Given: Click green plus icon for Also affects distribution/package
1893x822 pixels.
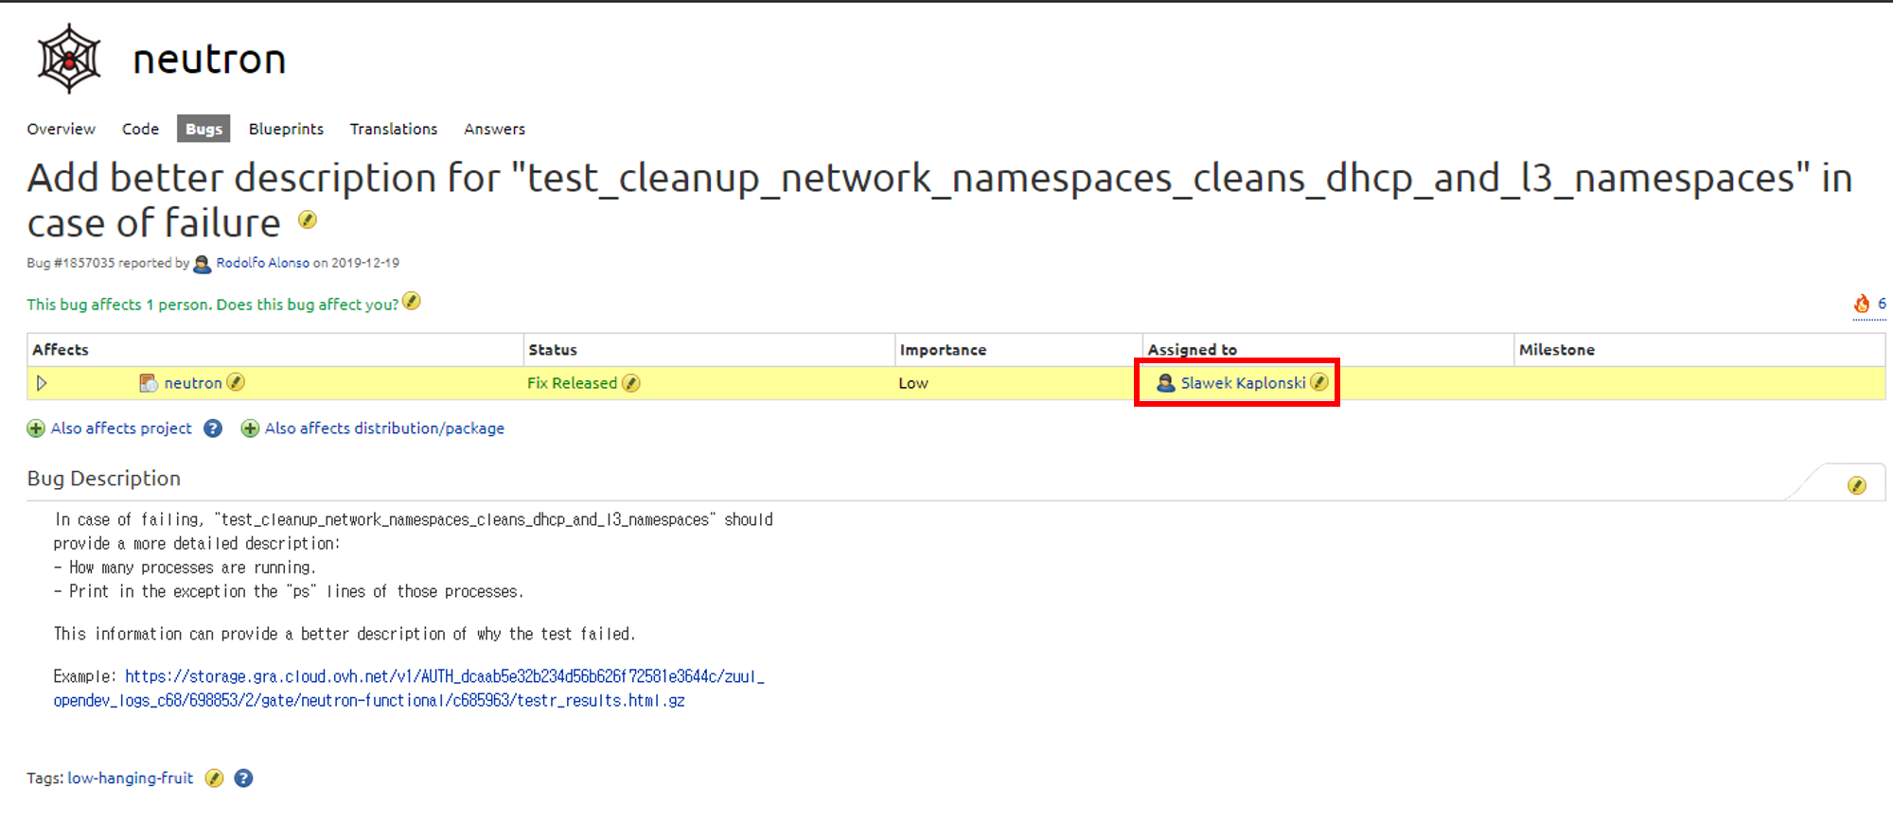Looking at the screenshot, I should (250, 428).
